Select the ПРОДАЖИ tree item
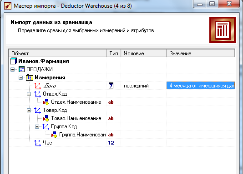Image resolution: width=243 pixels, height=174 pixels. 40,69
